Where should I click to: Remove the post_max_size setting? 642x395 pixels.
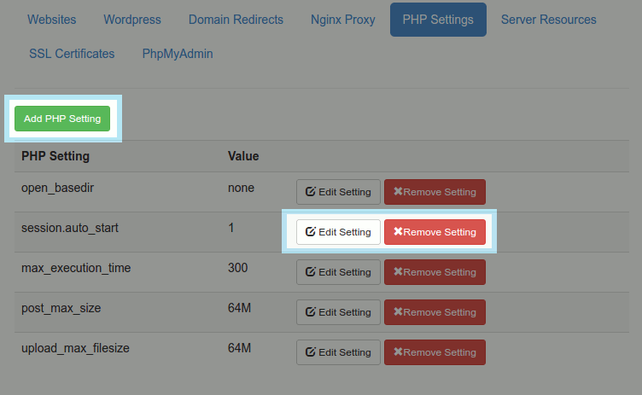point(435,312)
